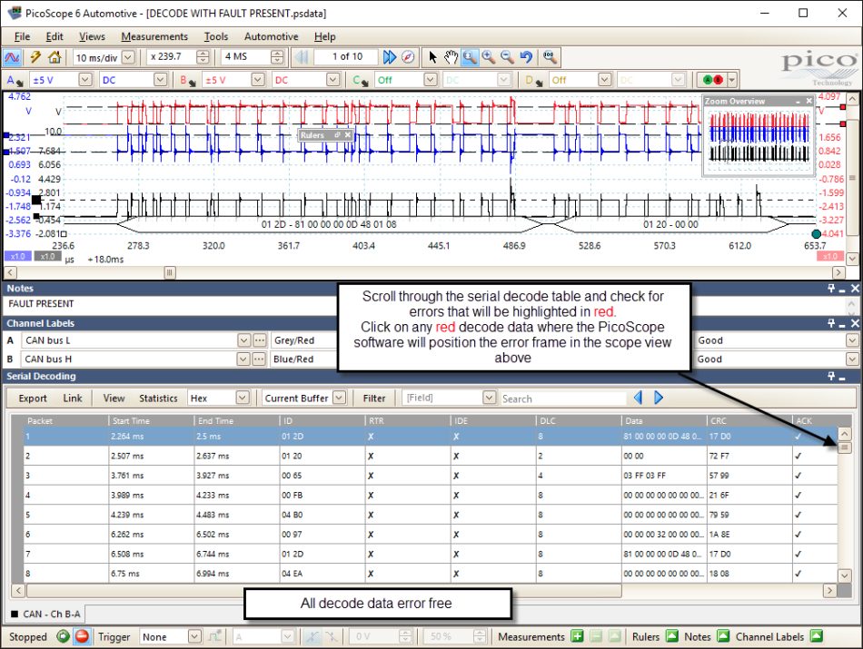The image size is (863, 649).
Task: Open Channel C Off range dropdown
Action: coord(431,80)
